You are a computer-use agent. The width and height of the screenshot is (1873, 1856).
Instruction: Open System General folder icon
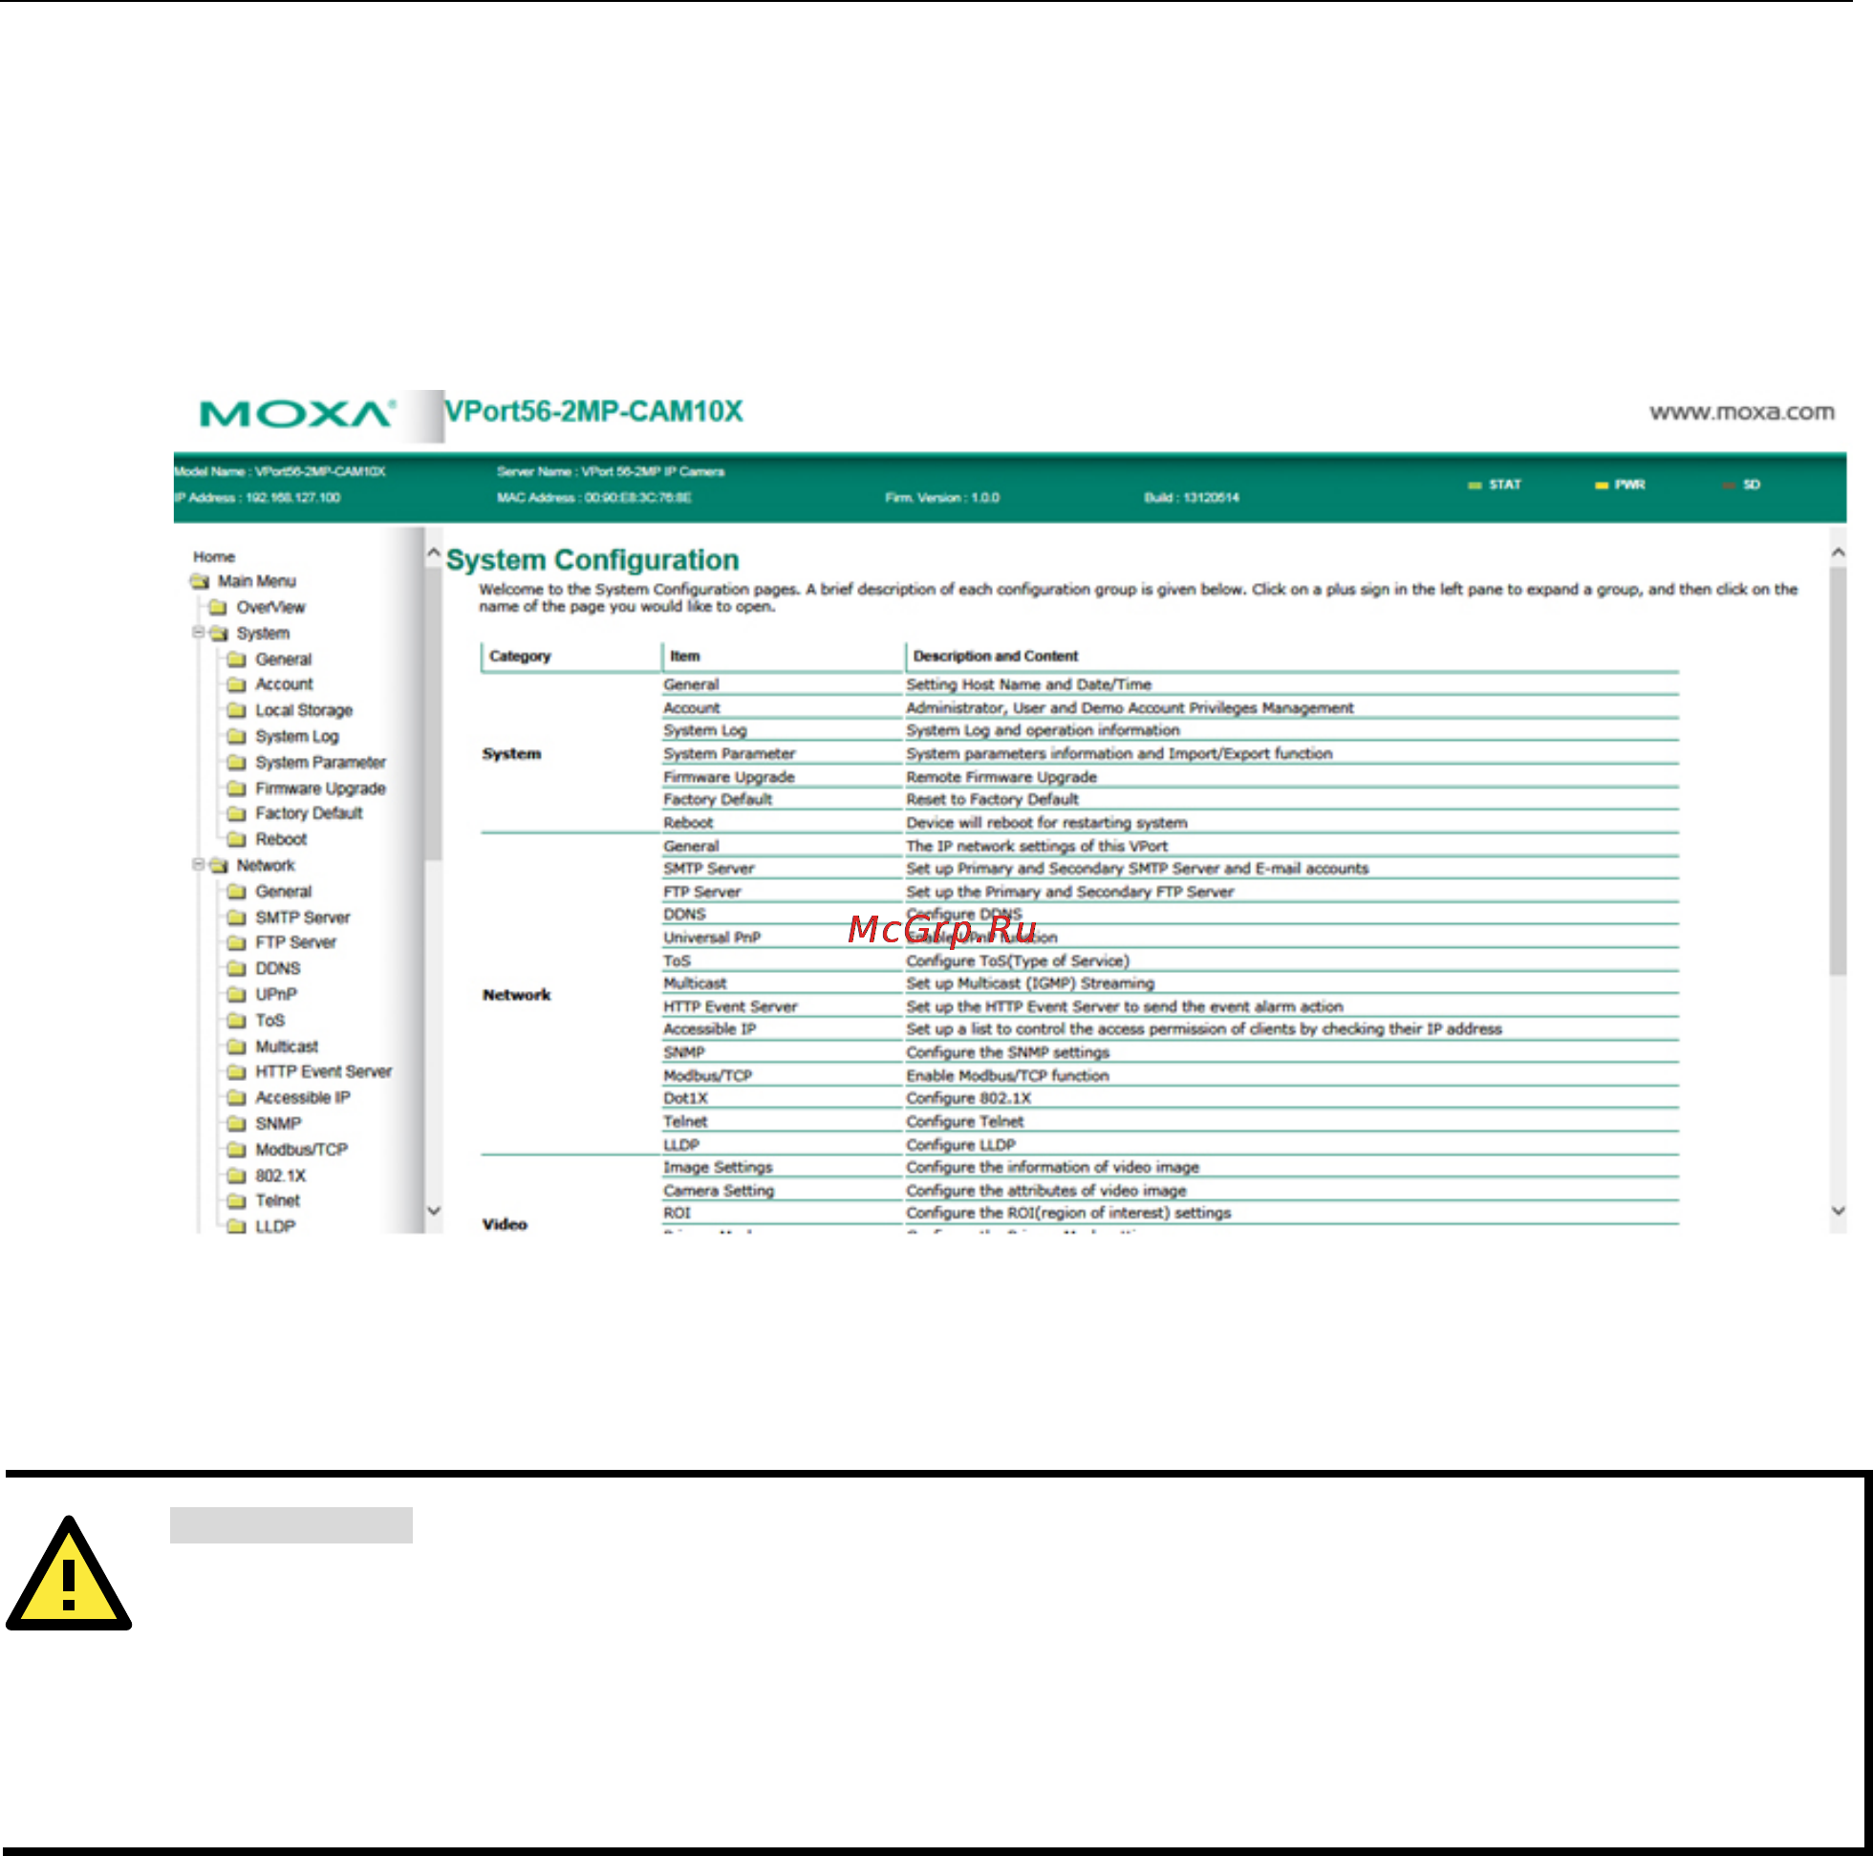(x=237, y=659)
